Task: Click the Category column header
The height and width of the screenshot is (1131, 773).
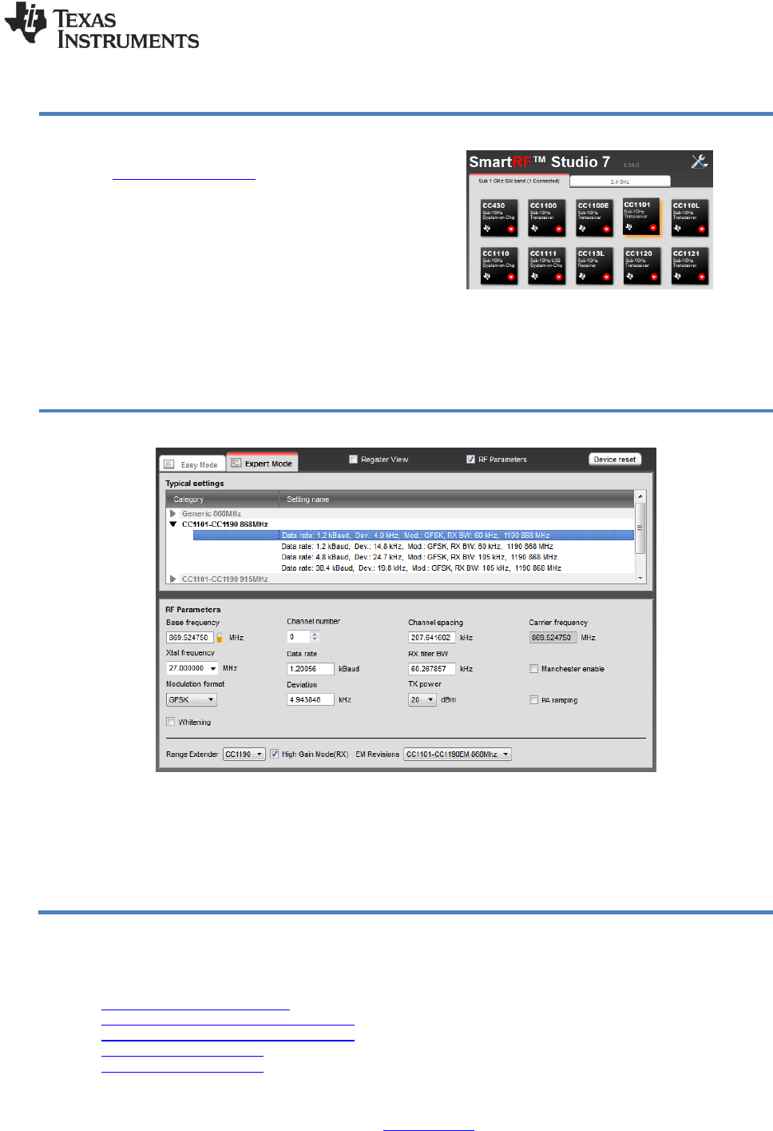Action: coord(222,500)
